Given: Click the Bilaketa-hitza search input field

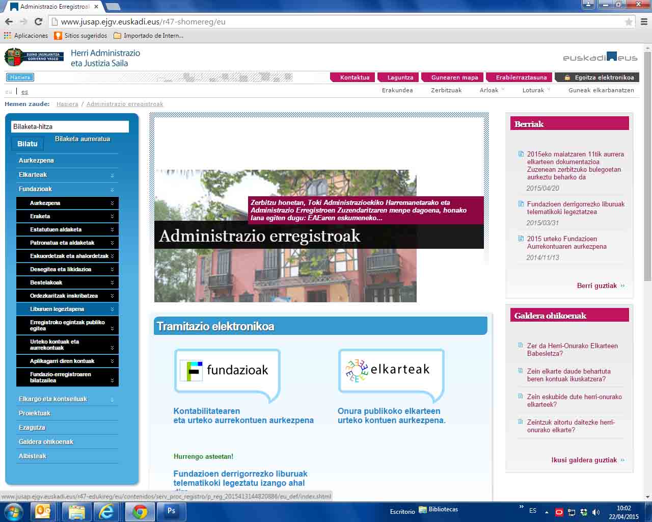Looking at the screenshot, I should pyautogui.click(x=70, y=126).
